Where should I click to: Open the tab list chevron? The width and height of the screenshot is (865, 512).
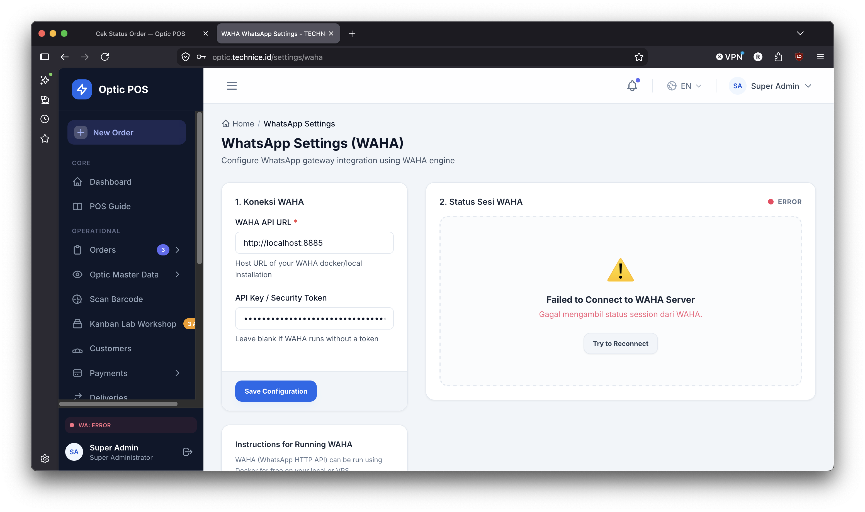tap(800, 33)
